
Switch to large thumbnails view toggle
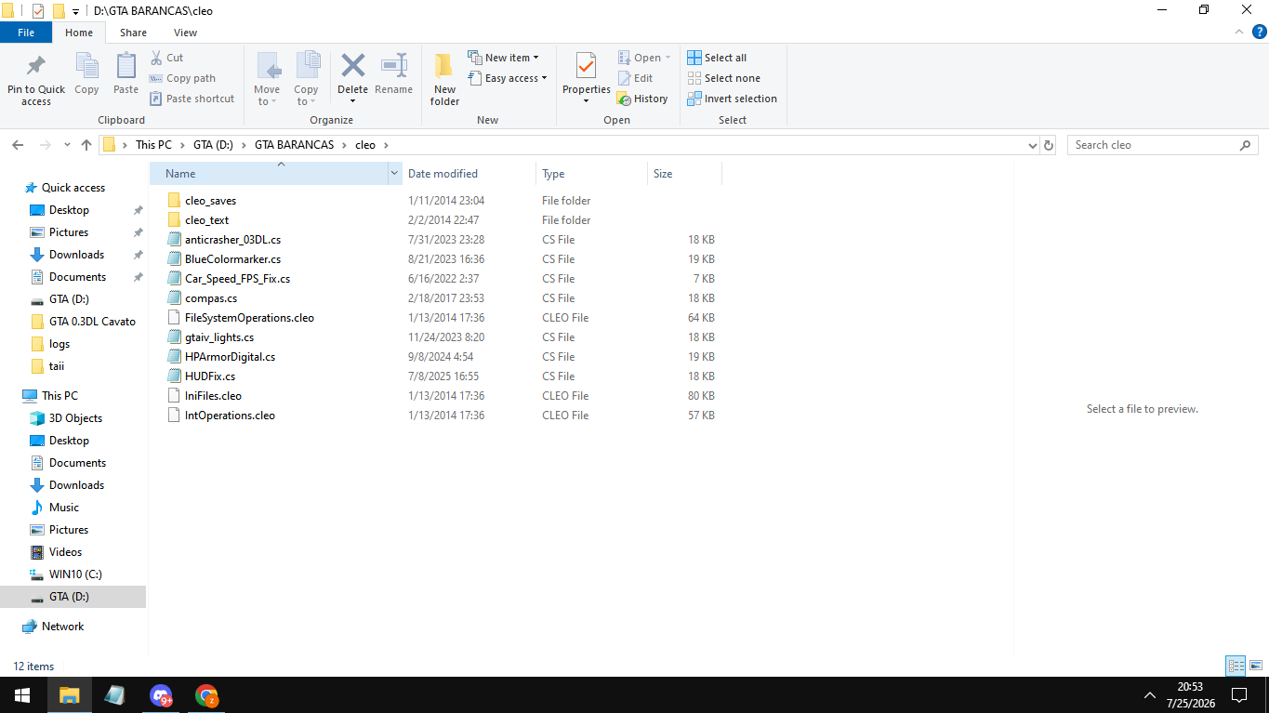click(1255, 666)
